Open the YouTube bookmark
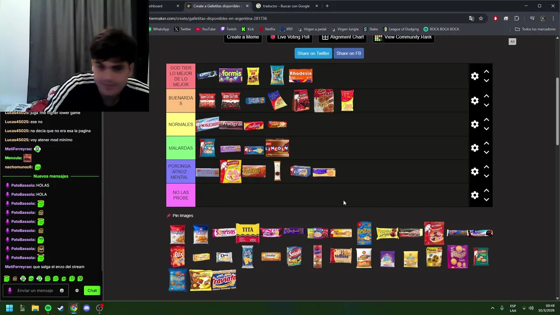The height and width of the screenshot is (315, 560). pyautogui.click(x=206, y=29)
